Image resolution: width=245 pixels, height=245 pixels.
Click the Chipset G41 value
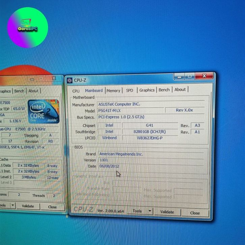[x=150, y=125]
